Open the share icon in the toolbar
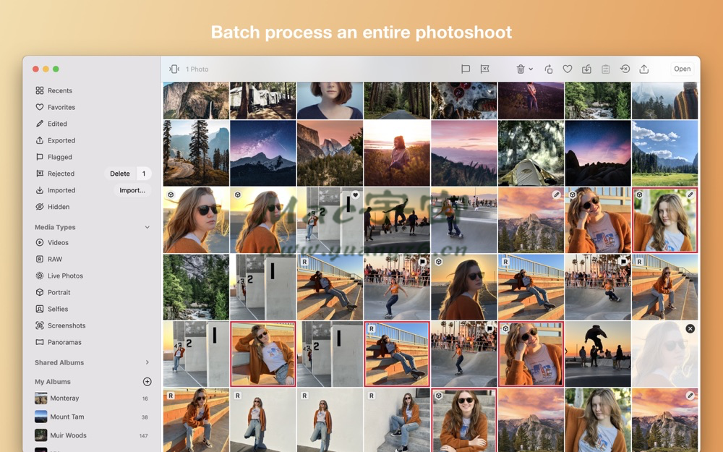Viewport: 723px width, 452px height. pyautogui.click(x=644, y=69)
